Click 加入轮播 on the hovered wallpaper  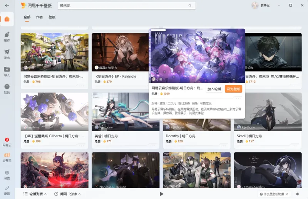tap(214, 89)
